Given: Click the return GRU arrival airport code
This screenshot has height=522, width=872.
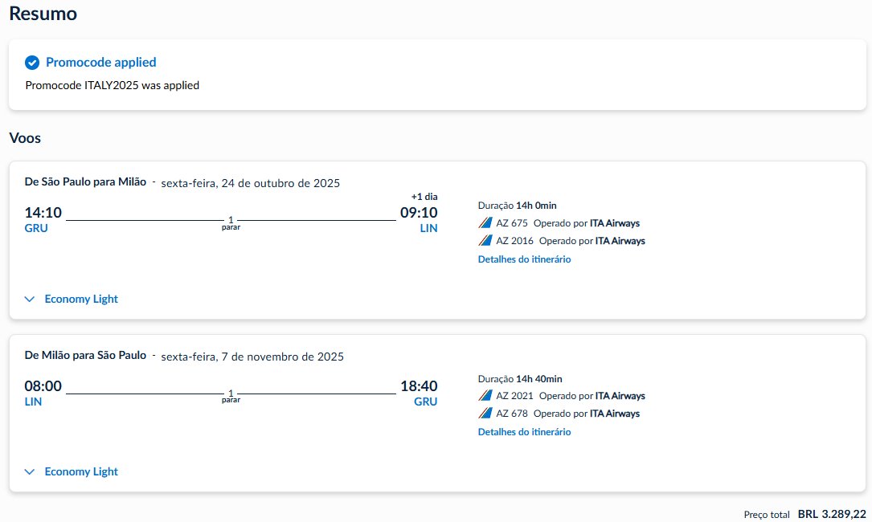Looking at the screenshot, I should 425,402.
